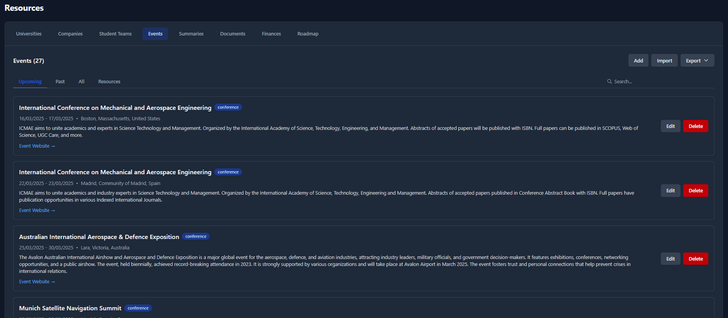
Task: Show All events filter
Action: pos(81,82)
